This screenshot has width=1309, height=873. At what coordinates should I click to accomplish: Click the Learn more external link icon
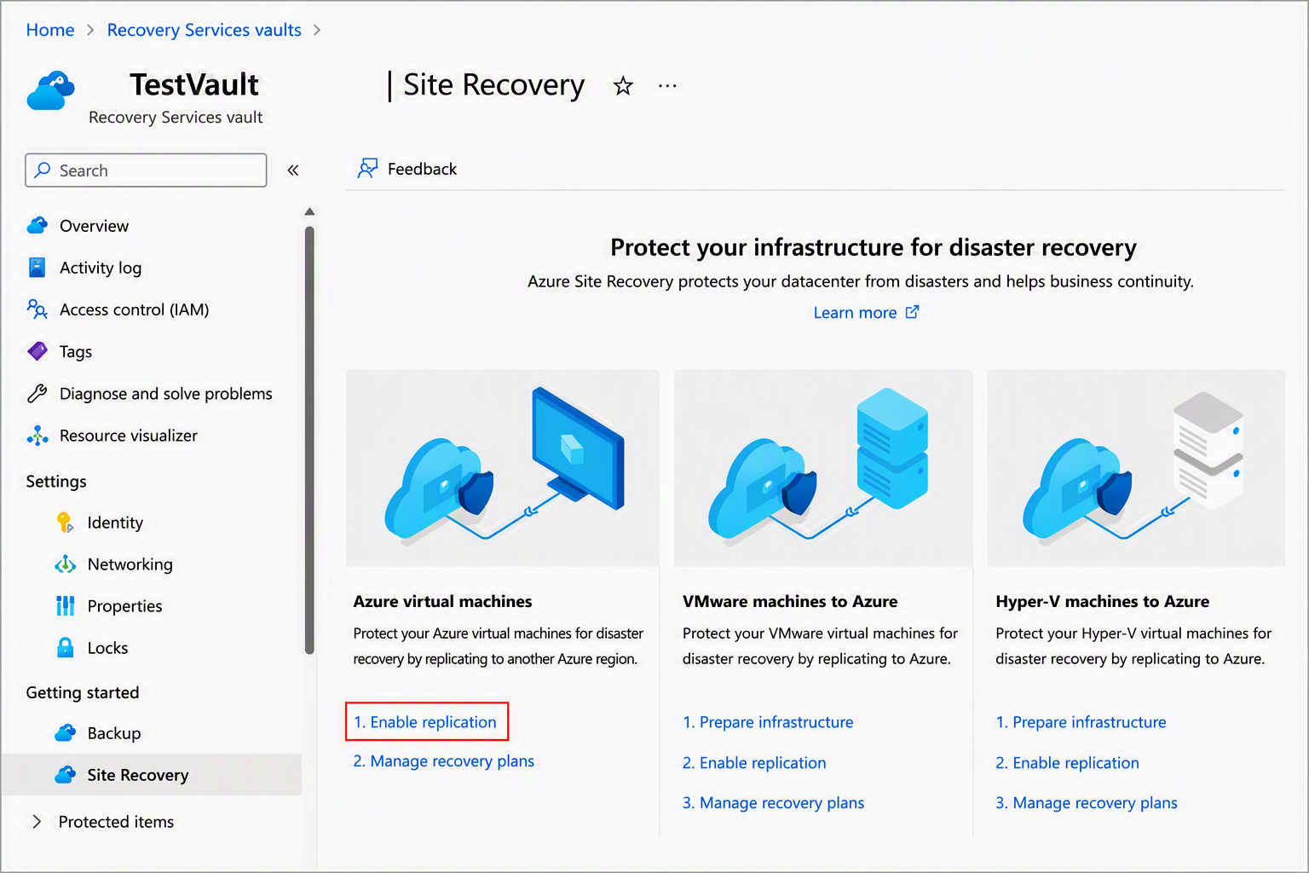pyautogui.click(x=912, y=312)
